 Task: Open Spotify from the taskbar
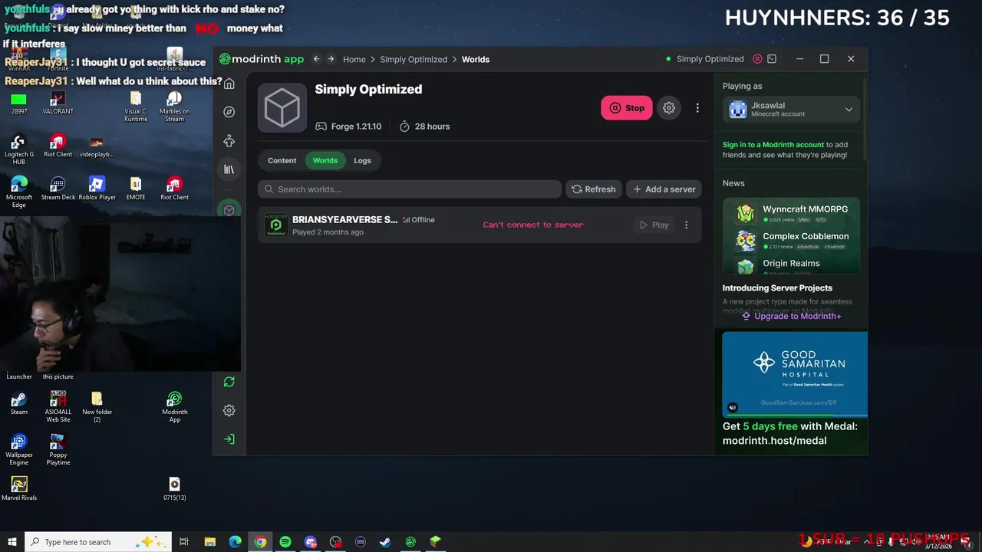(285, 542)
